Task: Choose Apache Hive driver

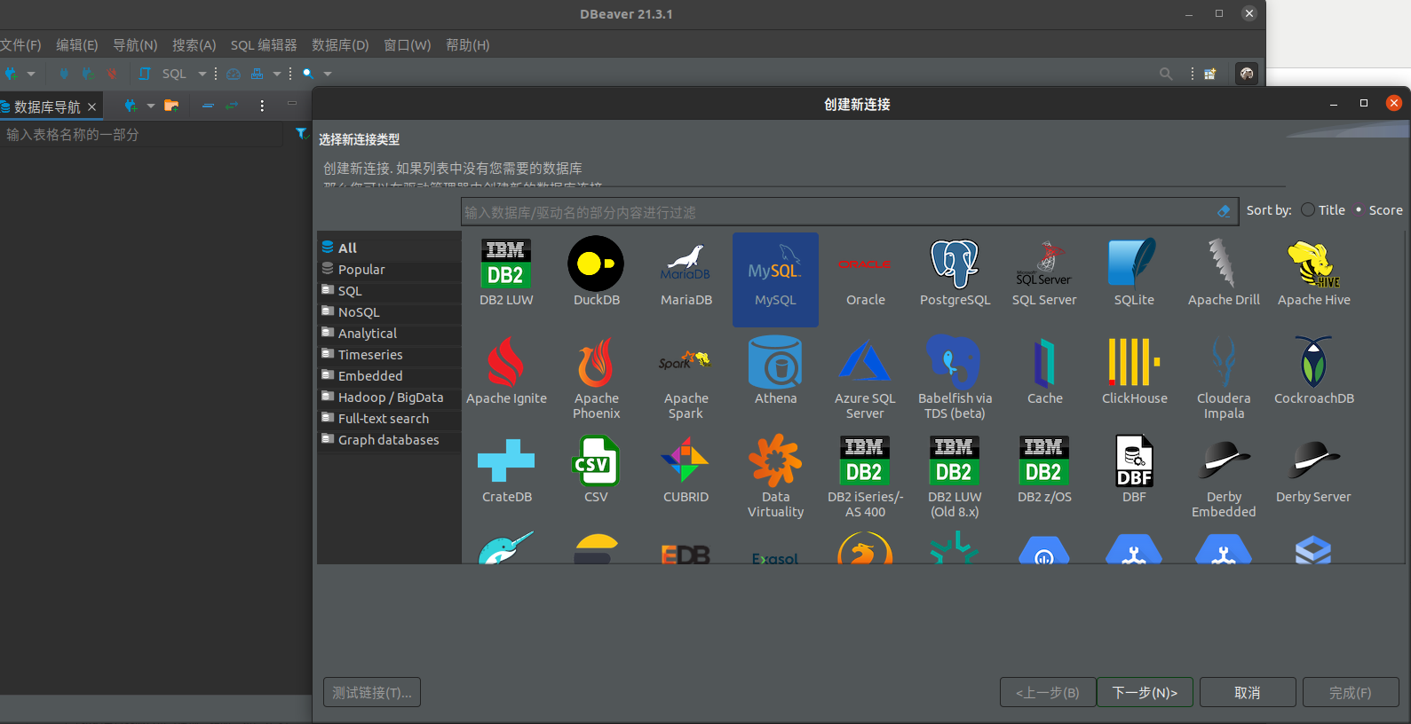Action: (x=1313, y=273)
